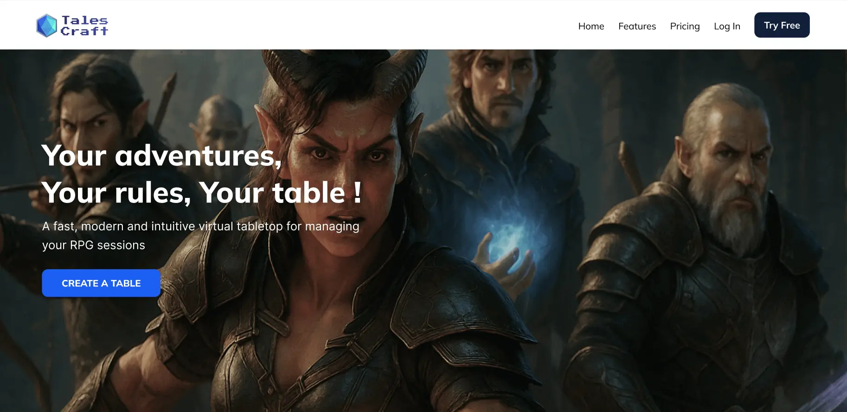Click the "Your adventures," headline line
This screenshot has height=412, width=847.
point(162,156)
